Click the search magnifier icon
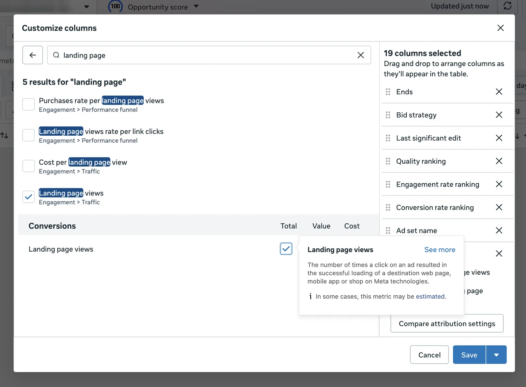Screen dimensions: 526x387 click(x=56, y=55)
